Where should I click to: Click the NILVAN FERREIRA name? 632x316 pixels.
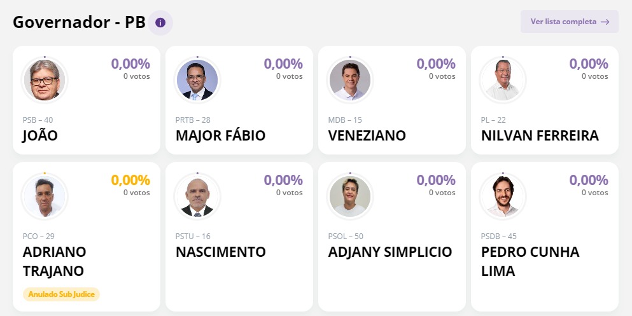(x=540, y=135)
